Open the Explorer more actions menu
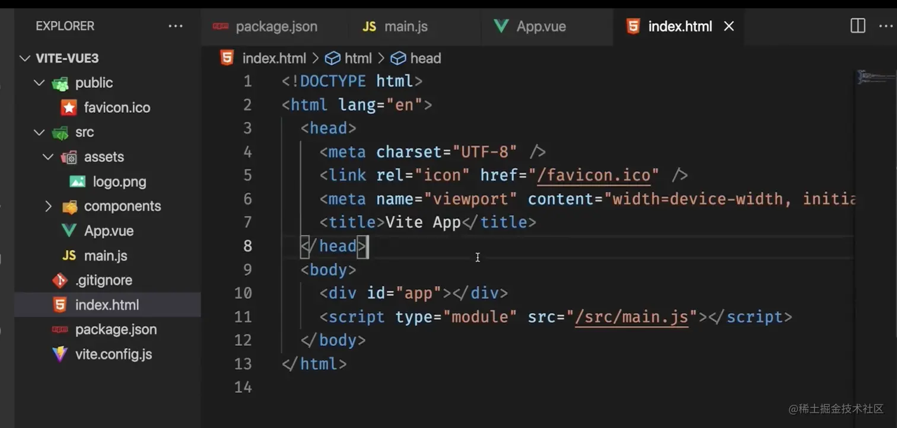897x428 pixels. [x=176, y=25]
